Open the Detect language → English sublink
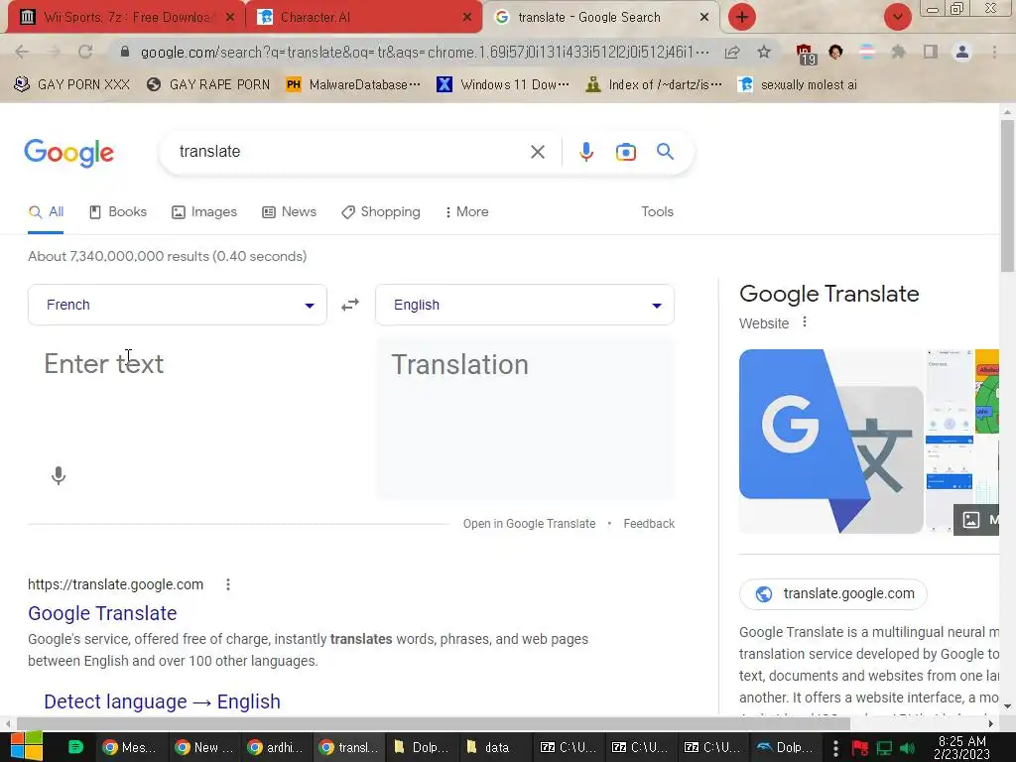The image size is (1016, 762). pyautogui.click(x=162, y=701)
